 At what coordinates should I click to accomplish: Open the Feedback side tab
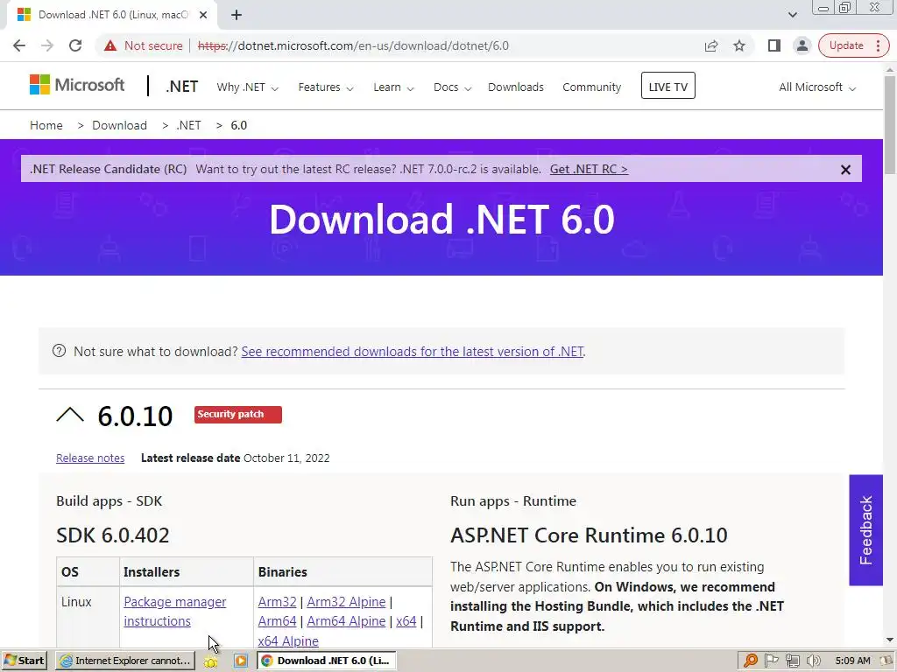(865, 529)
